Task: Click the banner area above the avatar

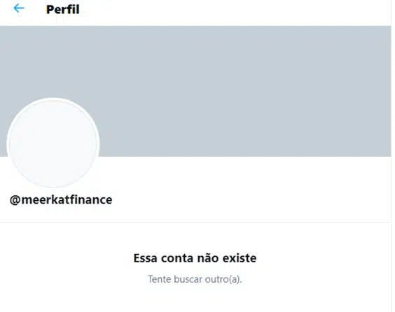Action: click(53, 62)
